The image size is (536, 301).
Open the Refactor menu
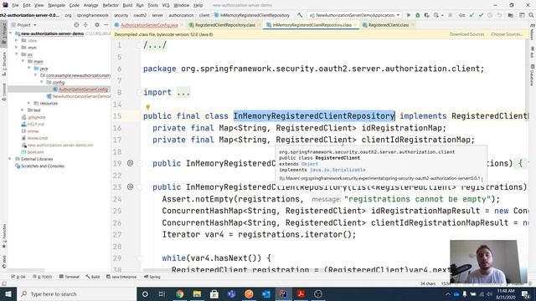click(x=111, y=5)
